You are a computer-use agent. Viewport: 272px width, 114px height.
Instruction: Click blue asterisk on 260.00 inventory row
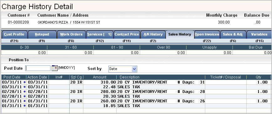coord(25,101)
